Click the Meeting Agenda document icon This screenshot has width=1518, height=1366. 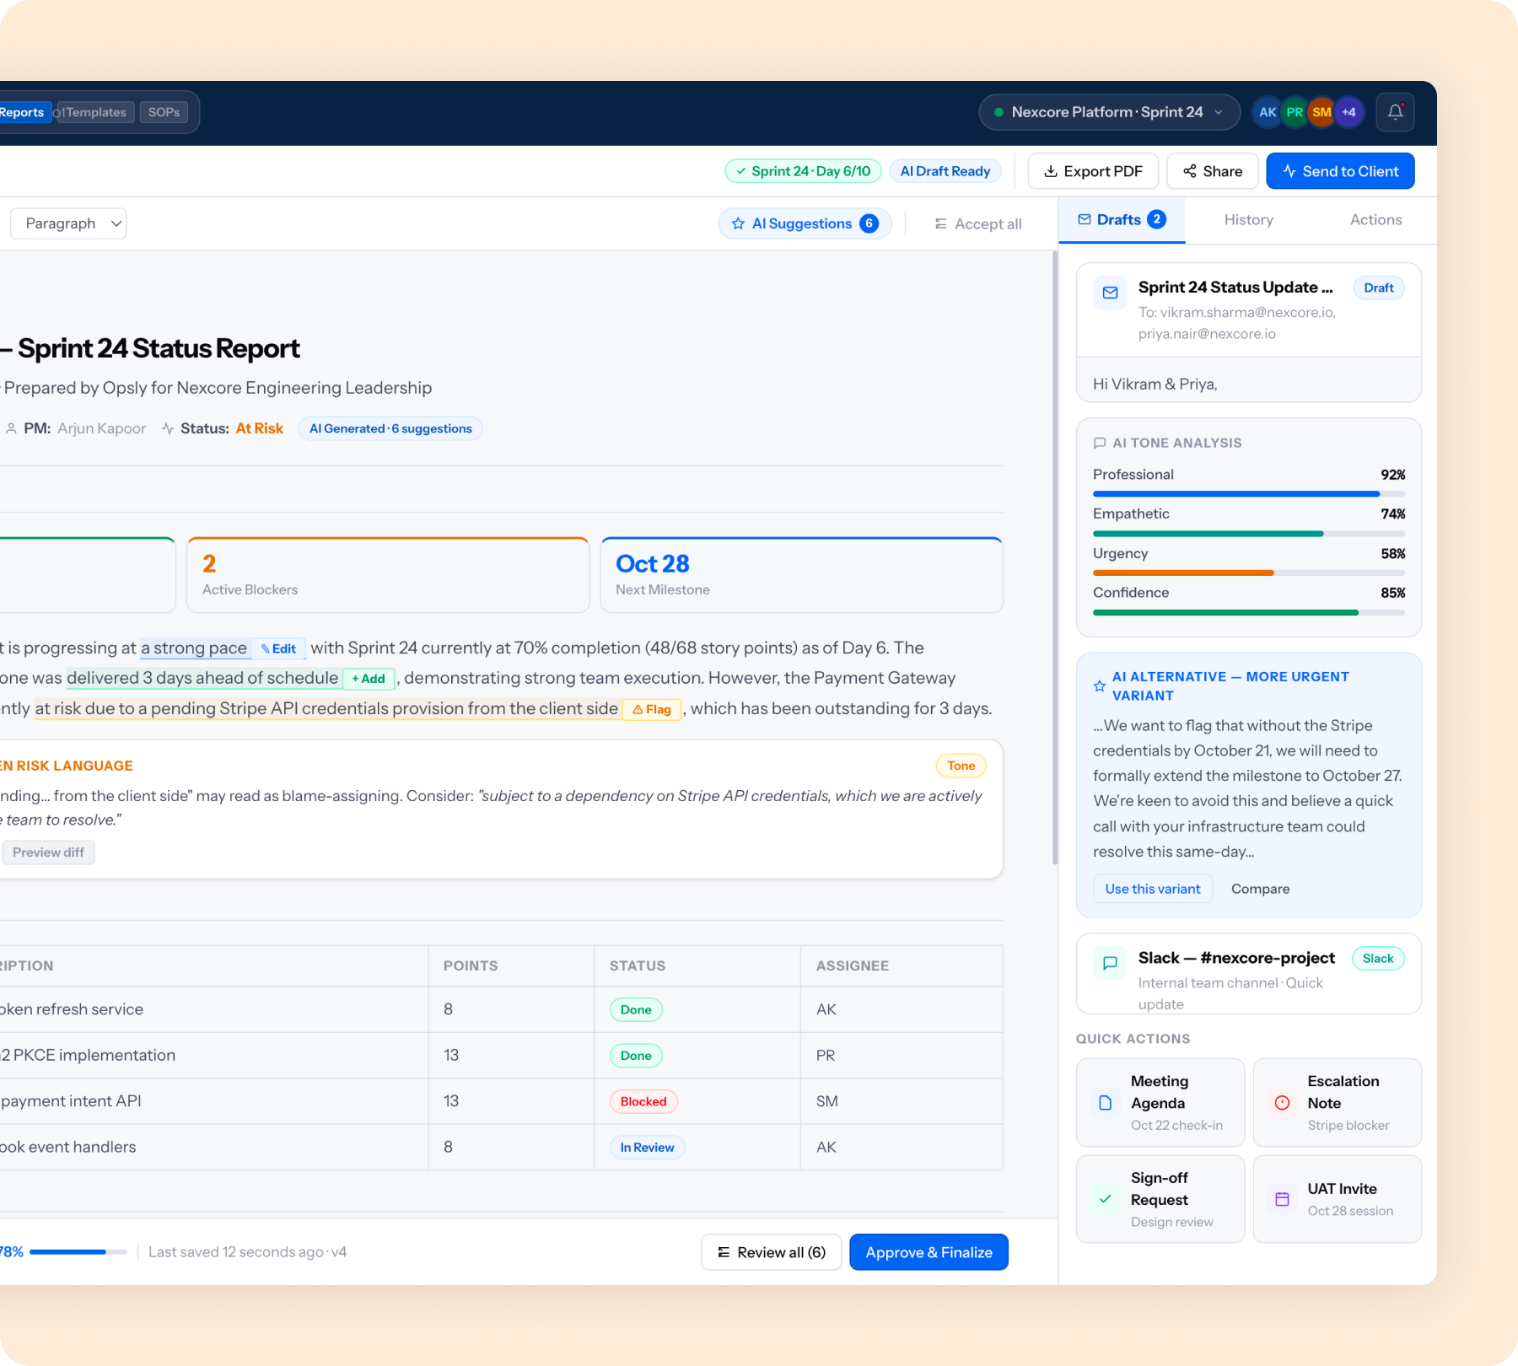pyautogui.click(x=1105, y=1103)
